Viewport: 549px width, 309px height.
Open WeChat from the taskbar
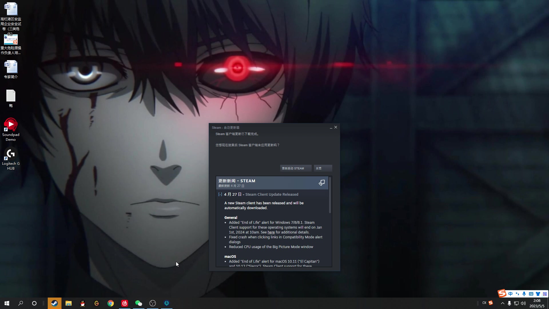[139, 303]
